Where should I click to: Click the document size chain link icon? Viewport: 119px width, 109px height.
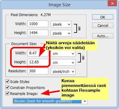pos(83,58)
